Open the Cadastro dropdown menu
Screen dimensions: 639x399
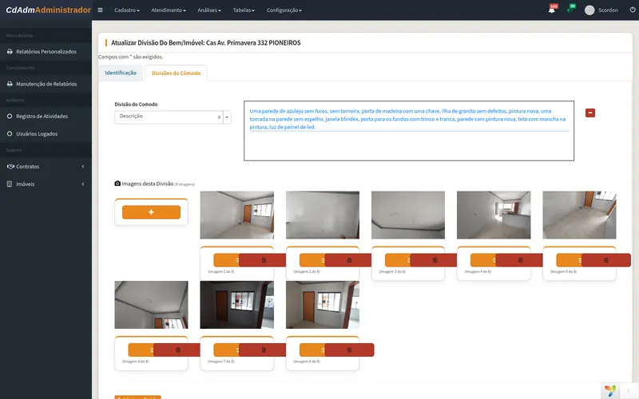127,10
